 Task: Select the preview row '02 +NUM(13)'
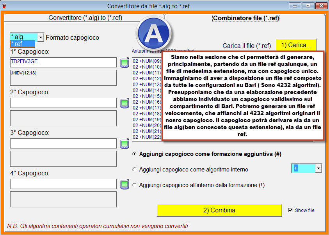(x=147, y=85)
